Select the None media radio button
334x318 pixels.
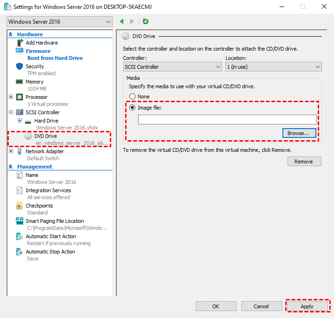(133, 97)
